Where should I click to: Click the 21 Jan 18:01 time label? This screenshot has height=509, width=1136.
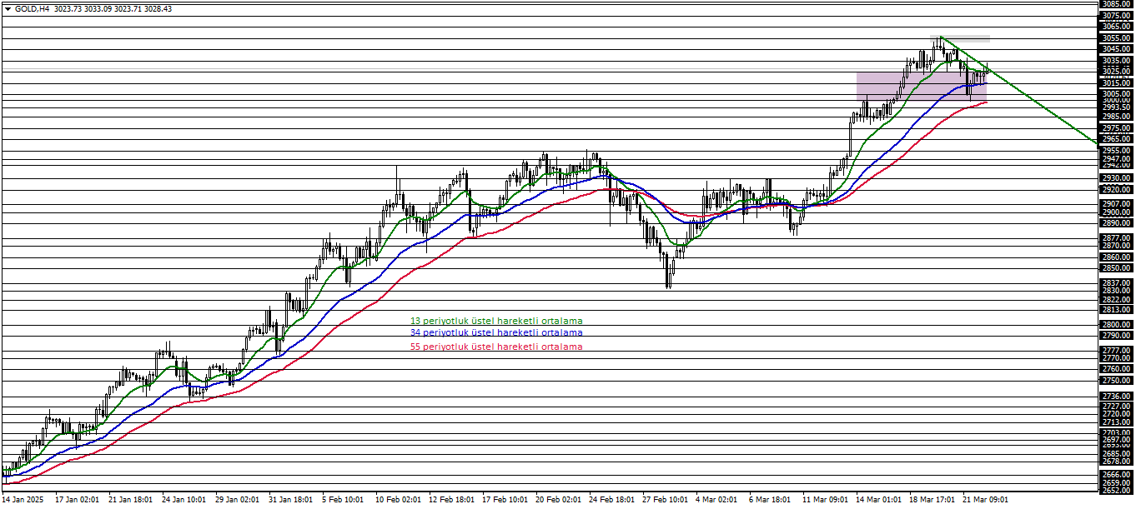tap(130, 500)
